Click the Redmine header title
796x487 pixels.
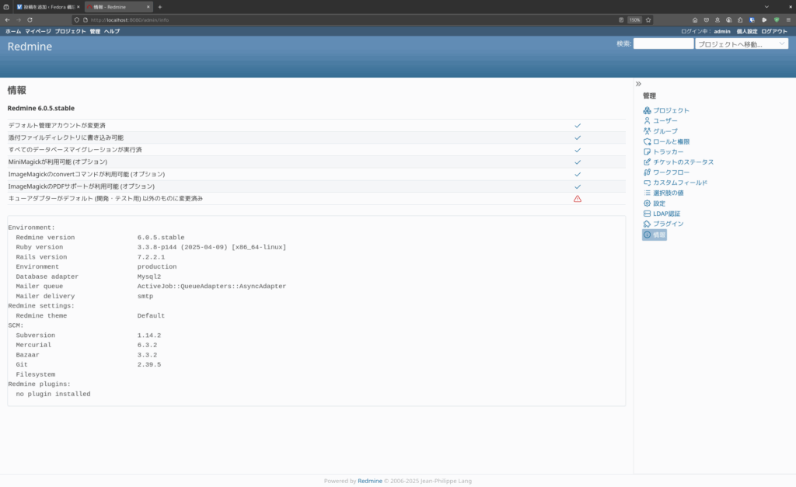[x=30, y=47]
